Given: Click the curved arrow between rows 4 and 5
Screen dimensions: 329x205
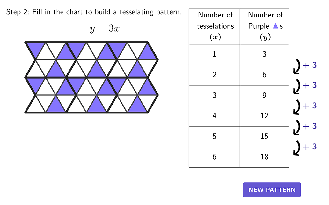Looking at the screenshot, I should click(297, 127).
